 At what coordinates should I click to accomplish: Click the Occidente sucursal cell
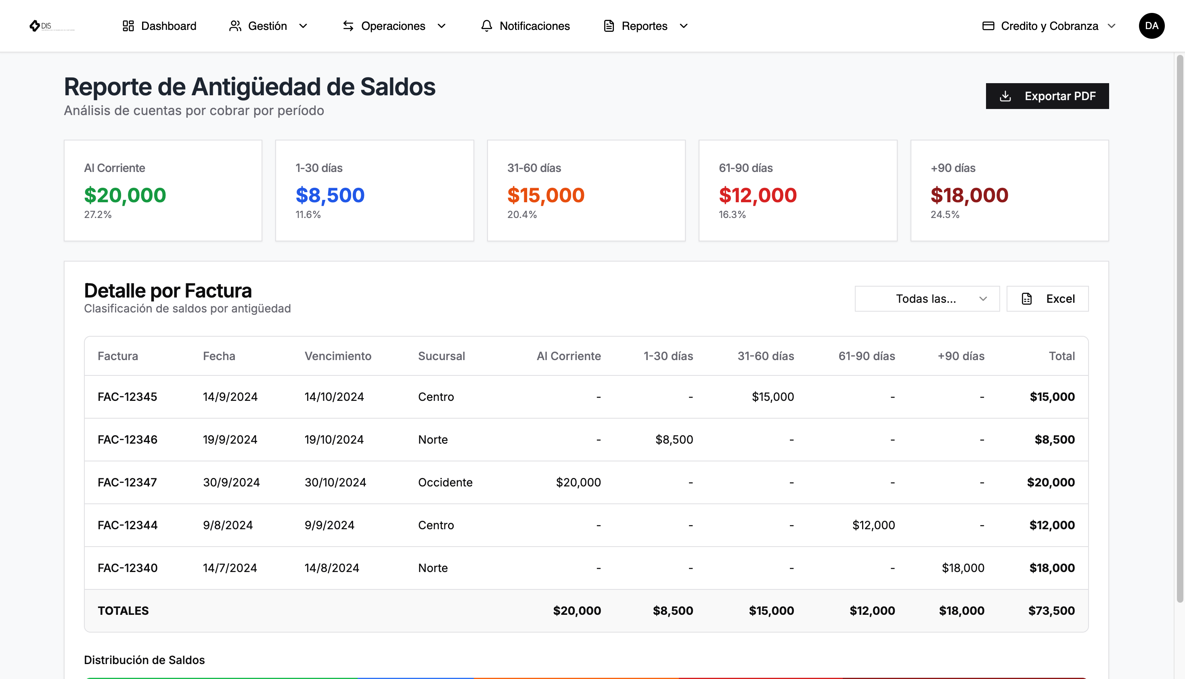(445, 482)
